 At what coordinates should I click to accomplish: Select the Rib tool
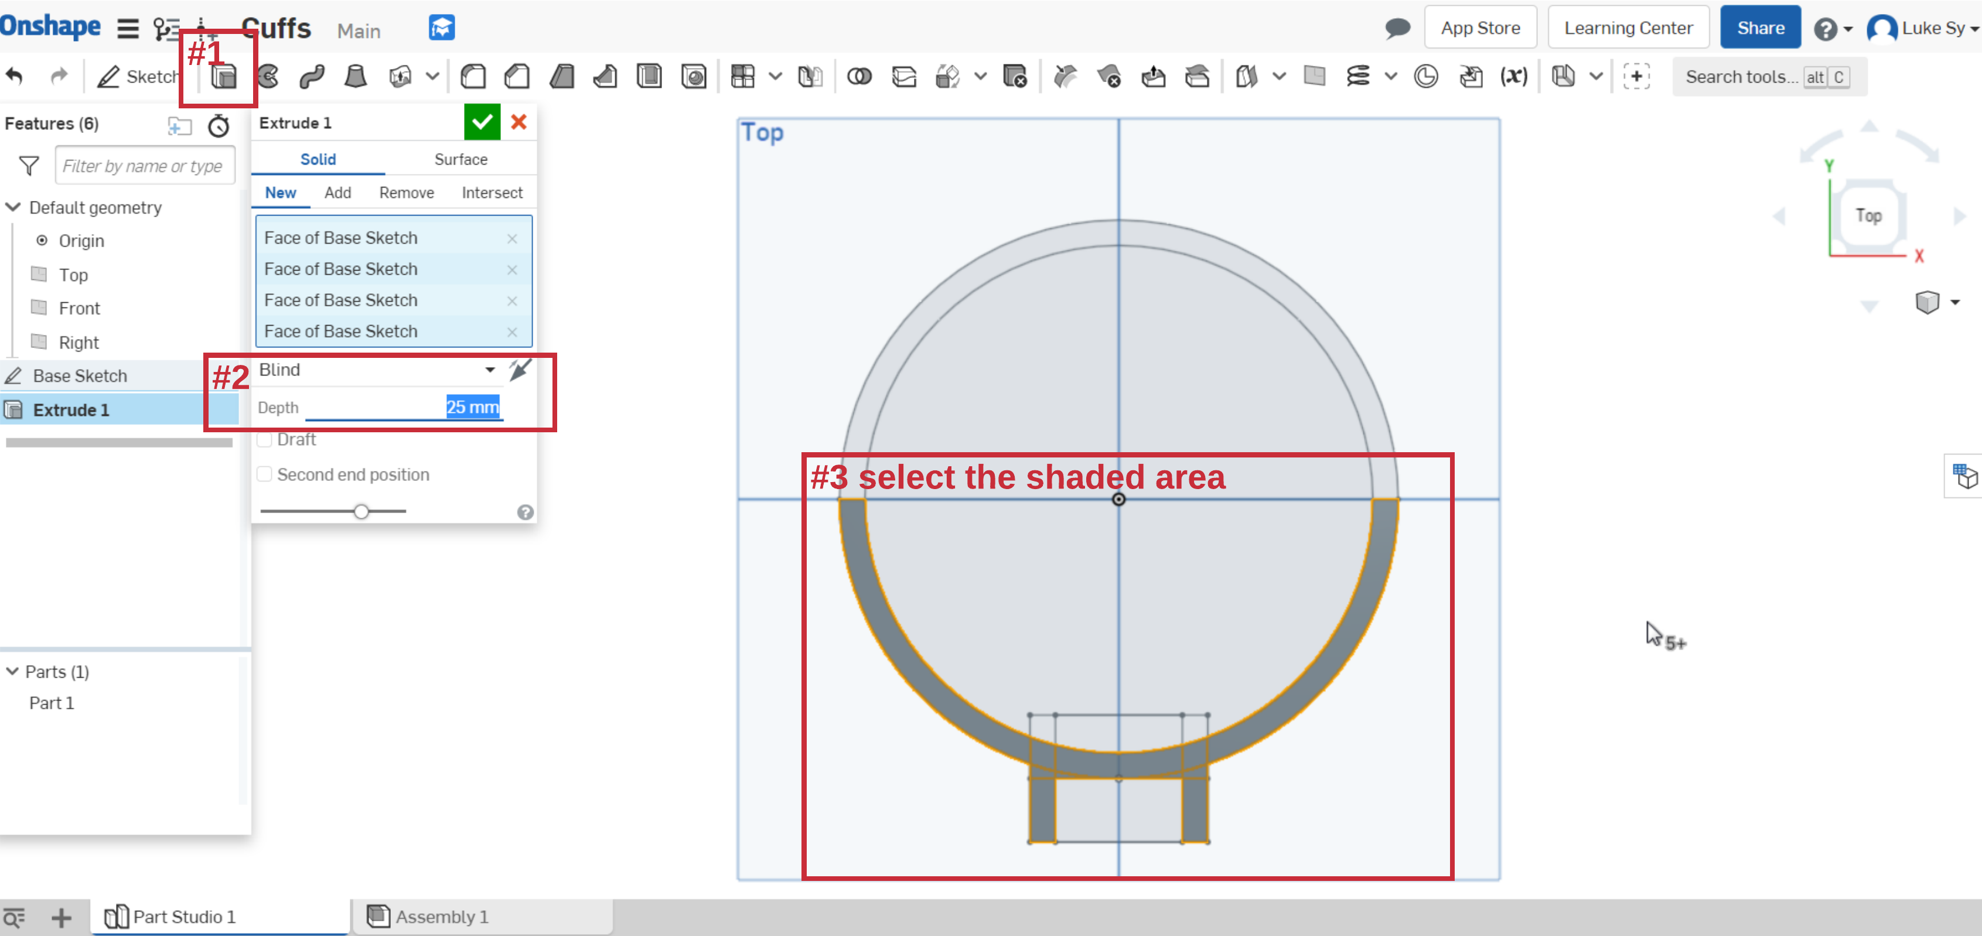point(606,76)
